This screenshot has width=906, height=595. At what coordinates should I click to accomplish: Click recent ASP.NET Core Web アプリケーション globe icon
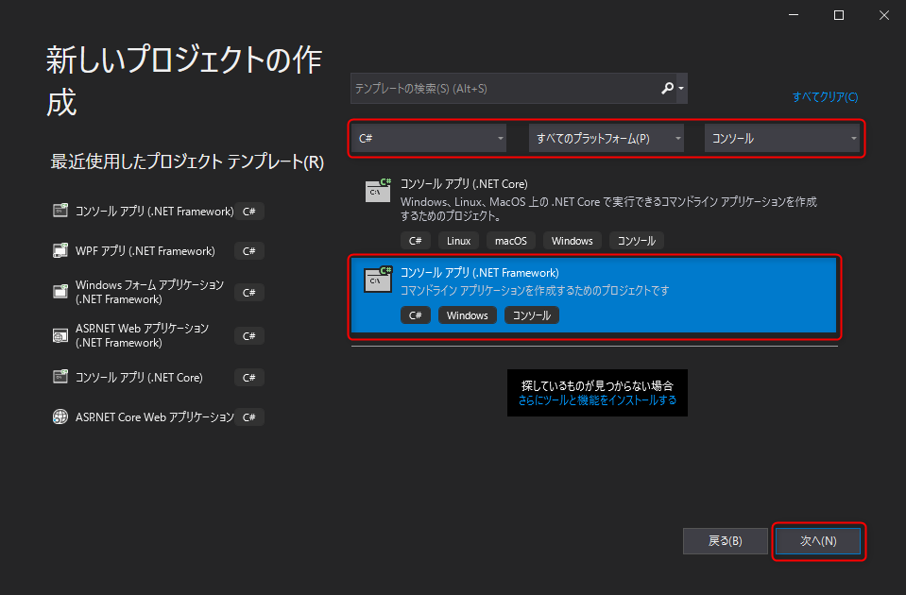pyautogui.click(x=60, y=416)
